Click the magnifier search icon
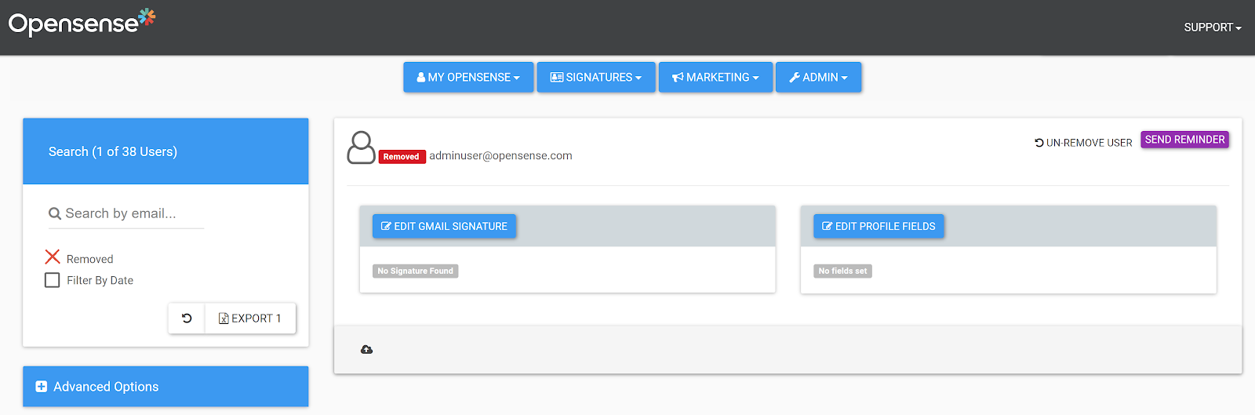 (55, 213)
